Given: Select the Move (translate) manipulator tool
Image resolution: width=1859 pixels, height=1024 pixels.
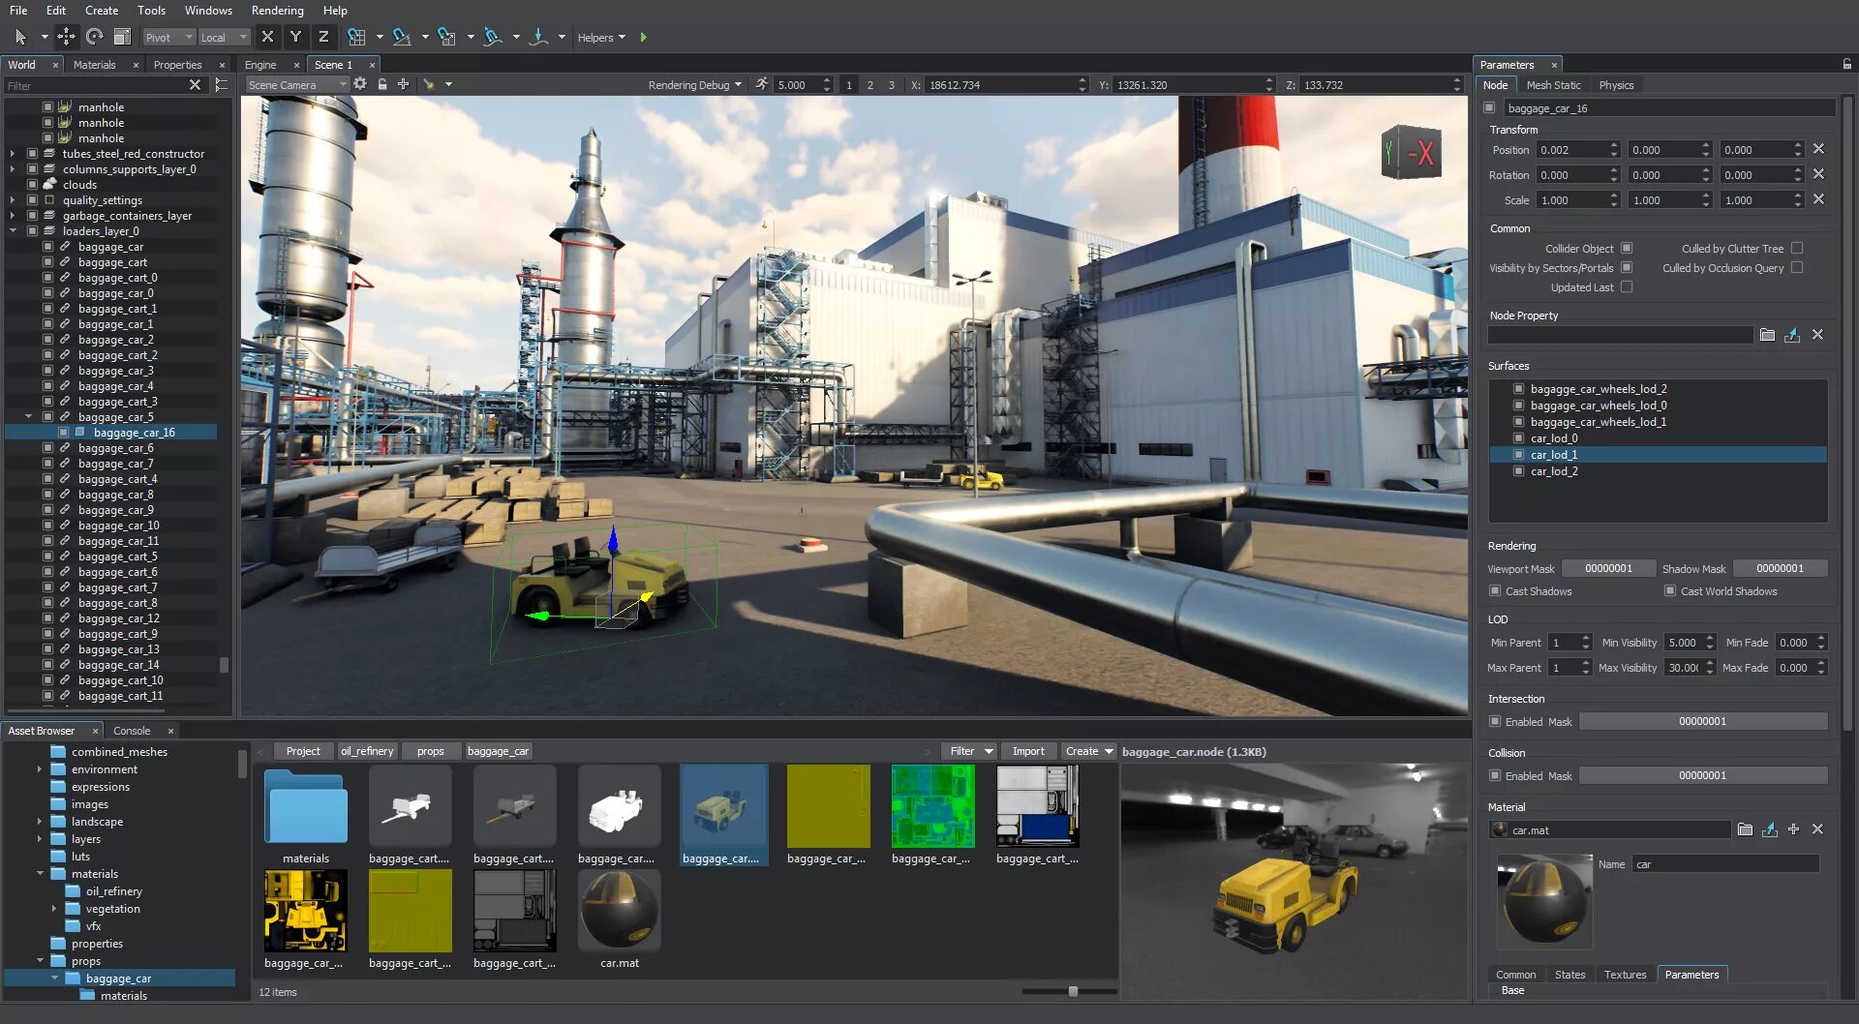Looking at the screenshot, I should click(x=66, y=37).
